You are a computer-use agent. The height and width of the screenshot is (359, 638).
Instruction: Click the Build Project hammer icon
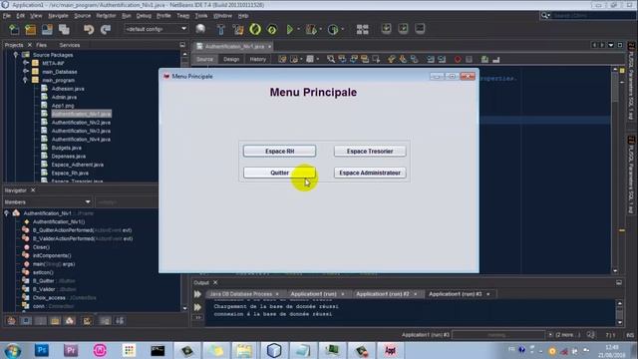tap(221, 29)
